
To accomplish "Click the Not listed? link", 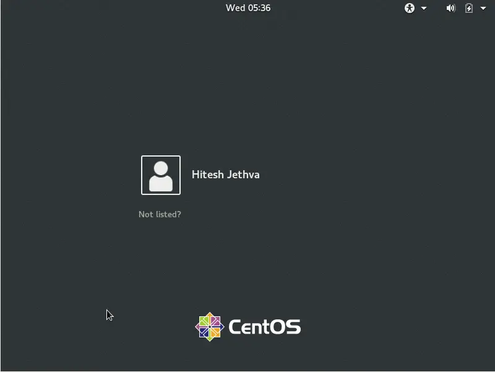I will [x=160, y=214].
